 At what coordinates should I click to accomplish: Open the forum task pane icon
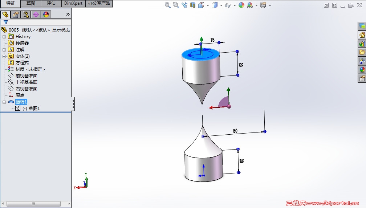coord(362,26)
